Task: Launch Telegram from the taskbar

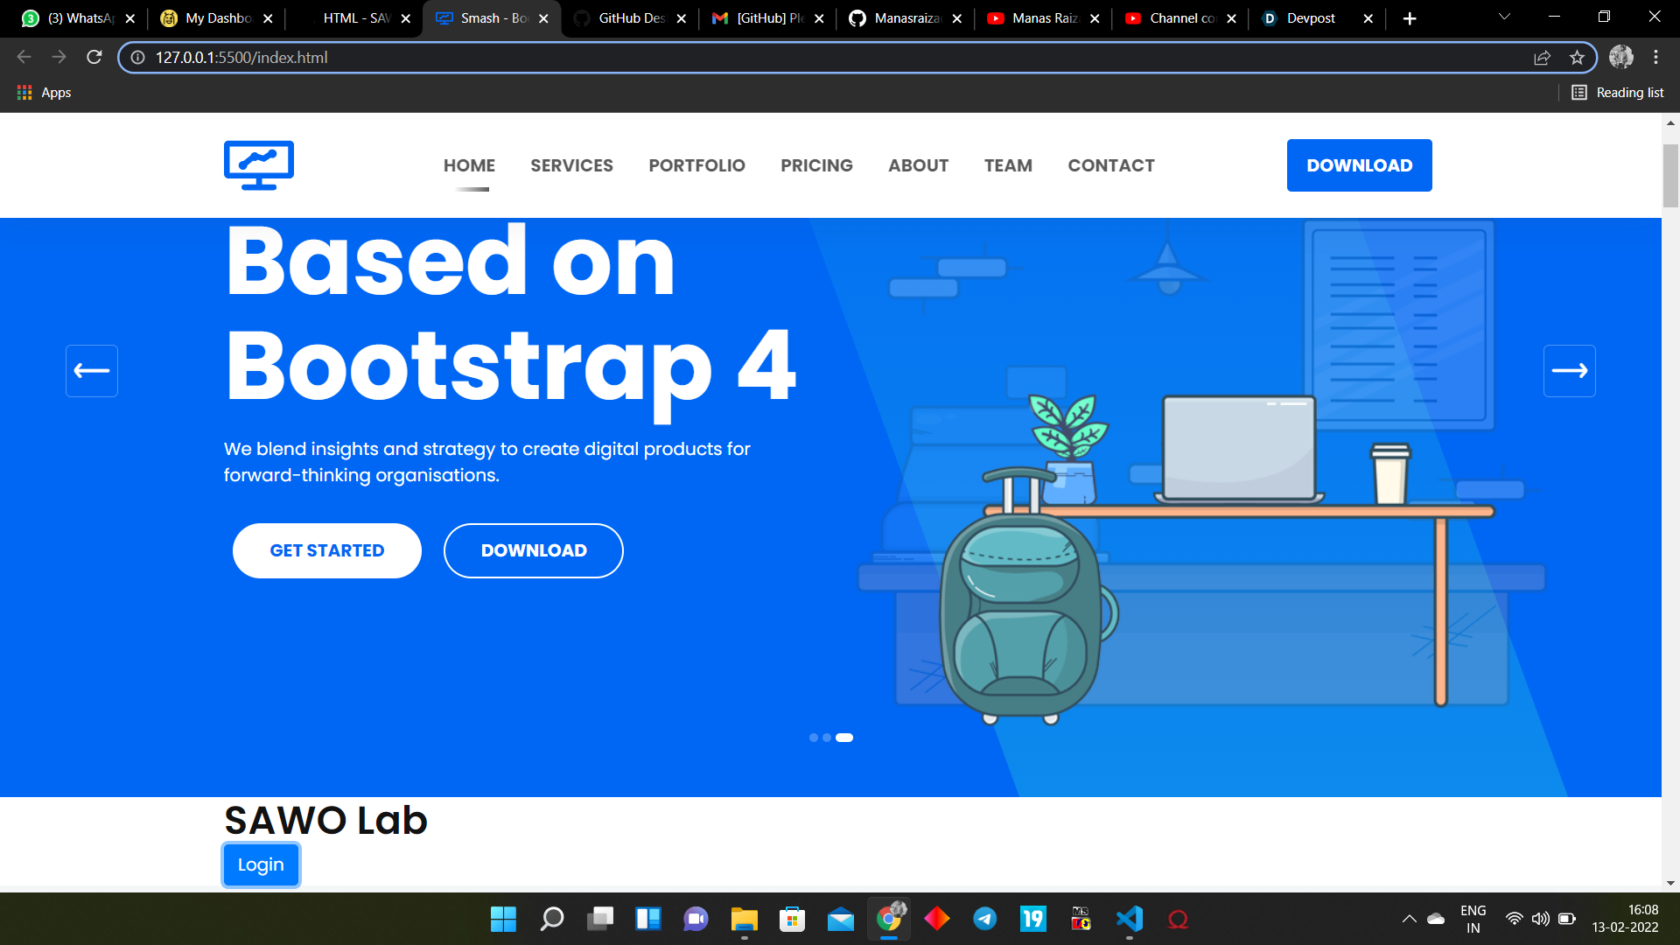Action: [x=984, y=919]
